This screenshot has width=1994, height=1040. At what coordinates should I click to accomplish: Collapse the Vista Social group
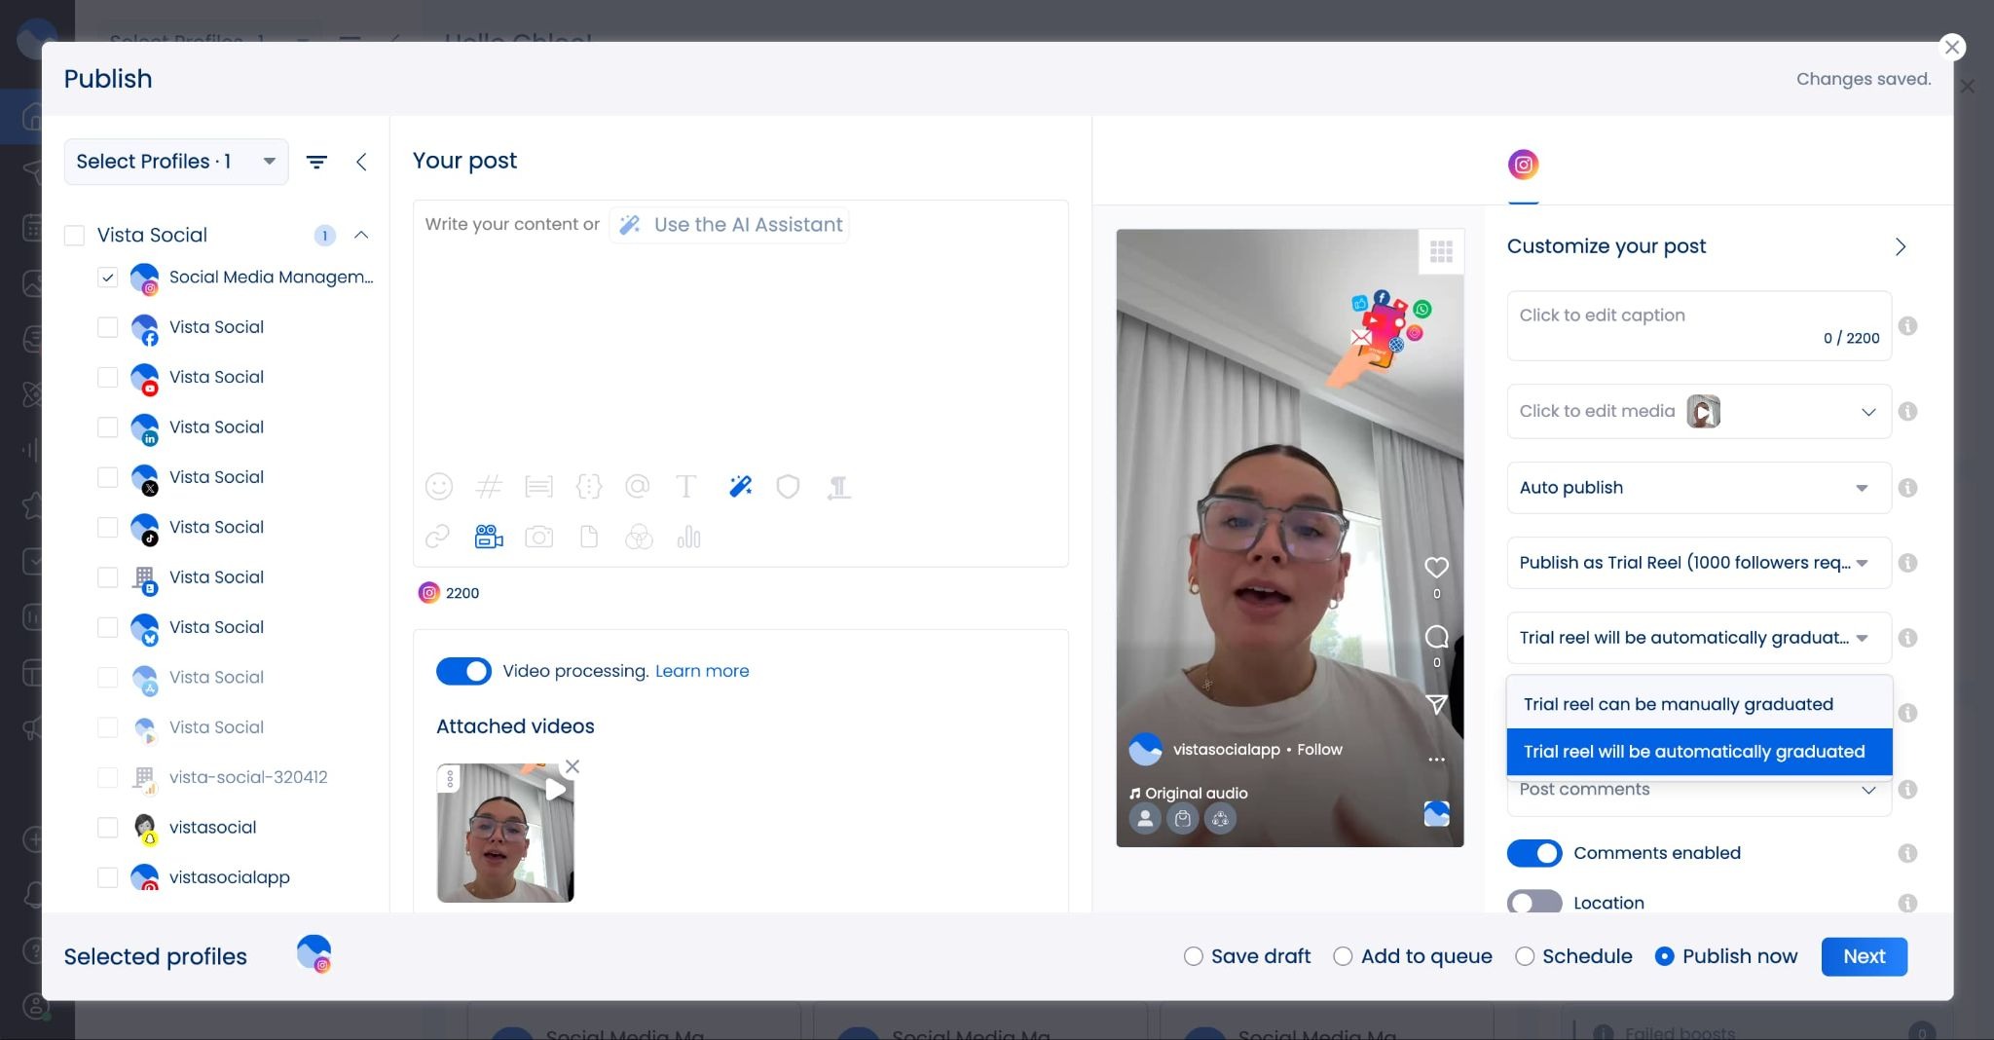tap(361, 236)
